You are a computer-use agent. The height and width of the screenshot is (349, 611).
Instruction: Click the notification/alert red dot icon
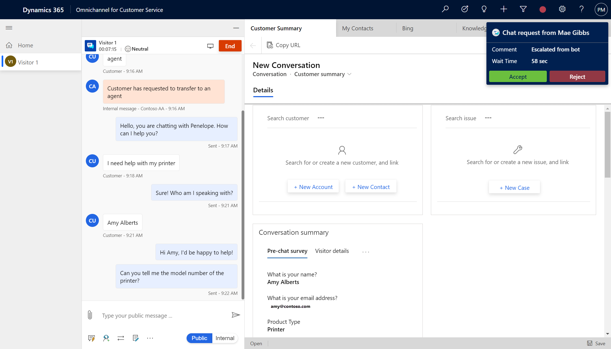click(542, 10)
